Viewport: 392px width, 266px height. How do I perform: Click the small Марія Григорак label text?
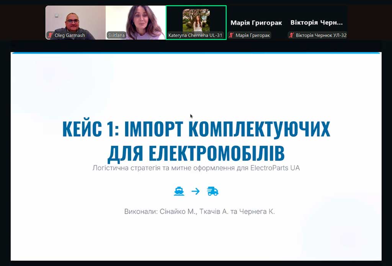click(253, 36)
